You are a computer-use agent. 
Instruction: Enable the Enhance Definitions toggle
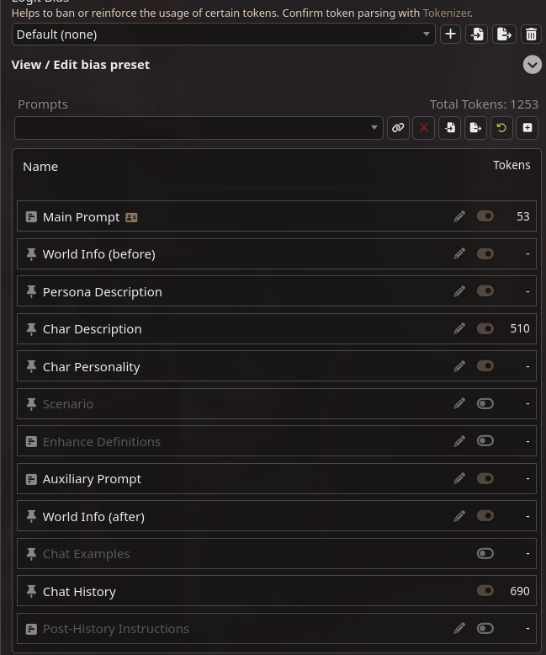485,441
